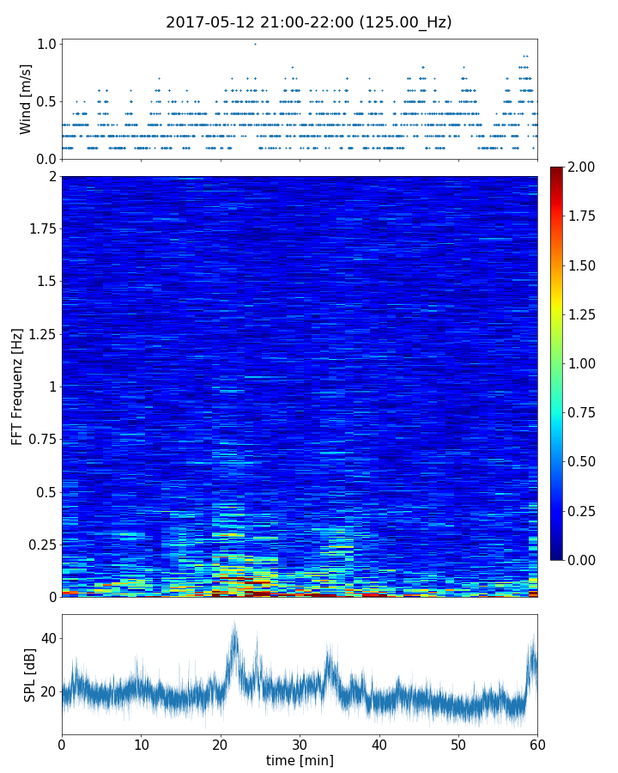
Task: Click the 0.5 tick label on Wind axis
Action: (46, 101)
